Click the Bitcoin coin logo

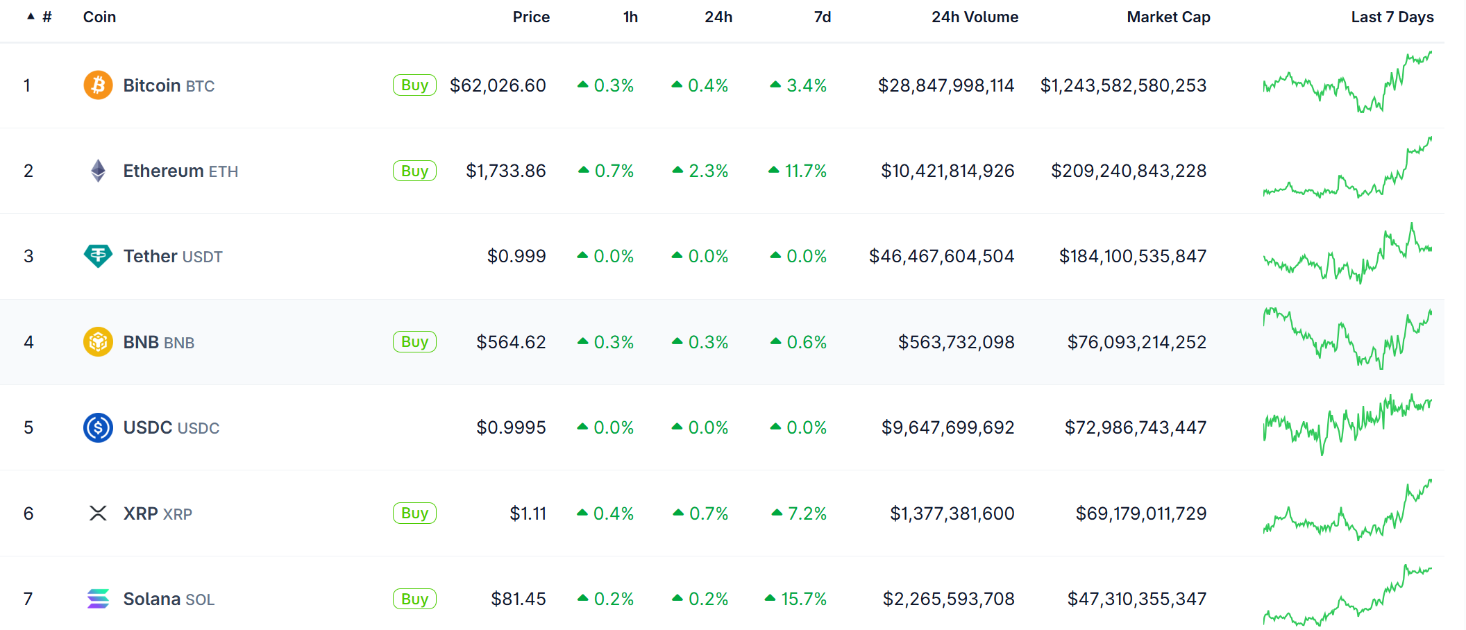[x=98, y=85]
